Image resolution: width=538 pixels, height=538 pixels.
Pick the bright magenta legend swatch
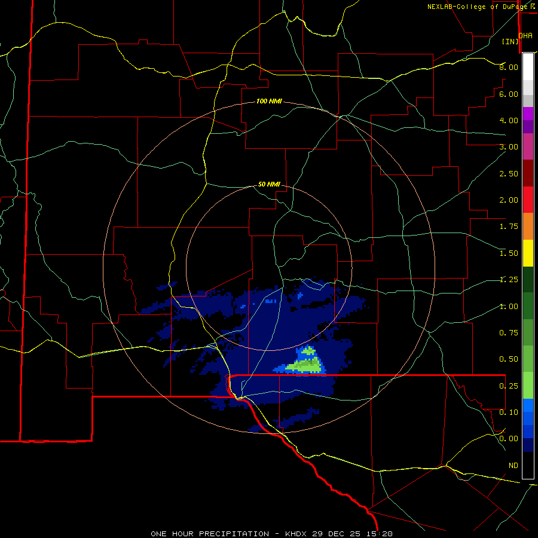tap(528, 114)
